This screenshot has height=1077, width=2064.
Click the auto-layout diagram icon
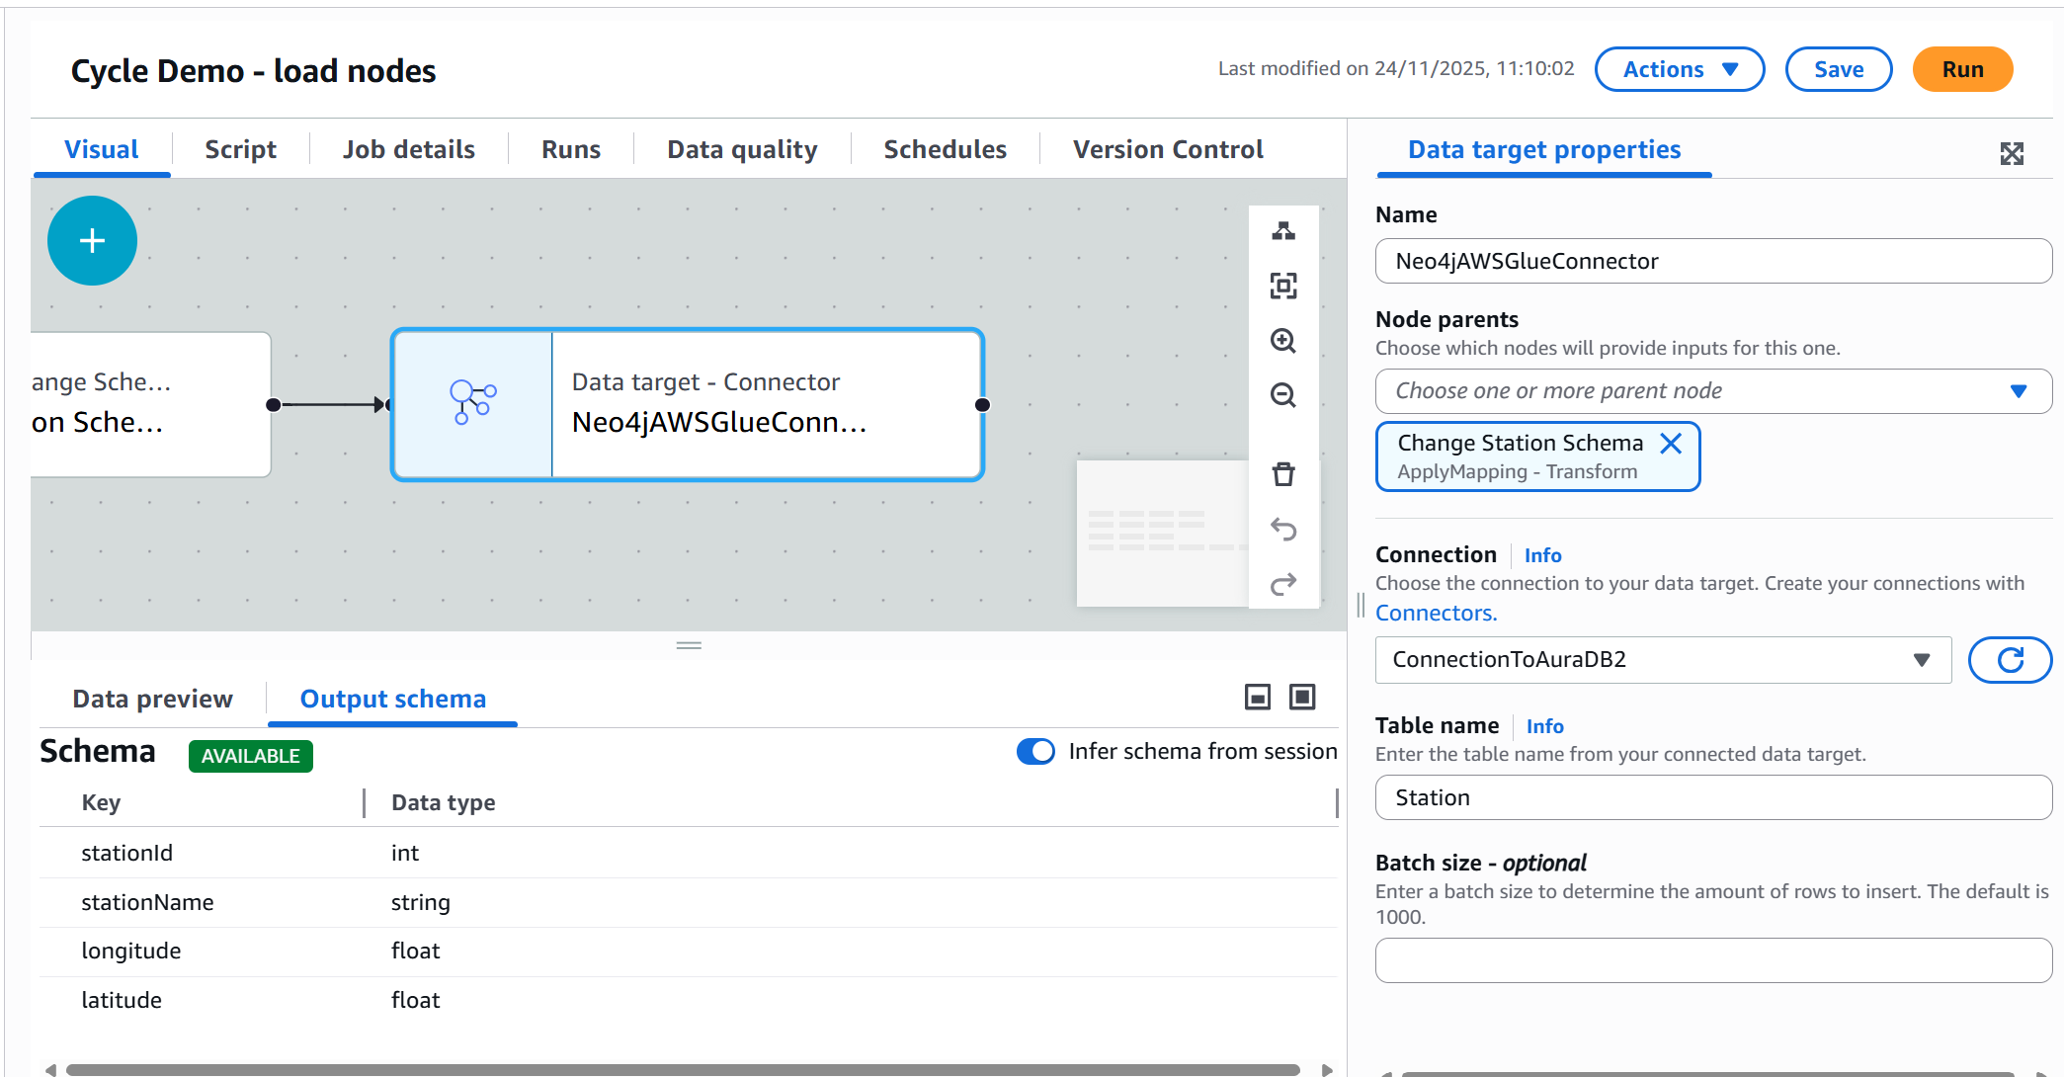point(1283,231)
